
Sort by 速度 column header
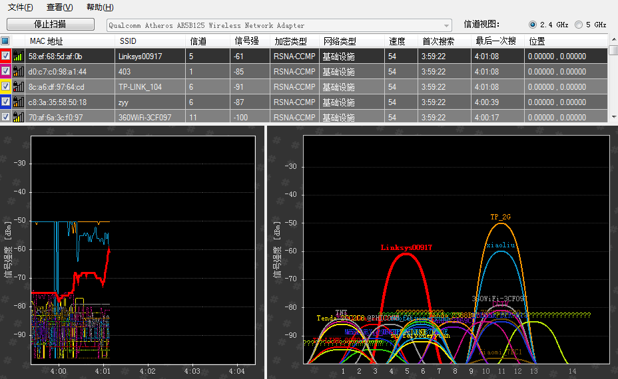point(401,41)
